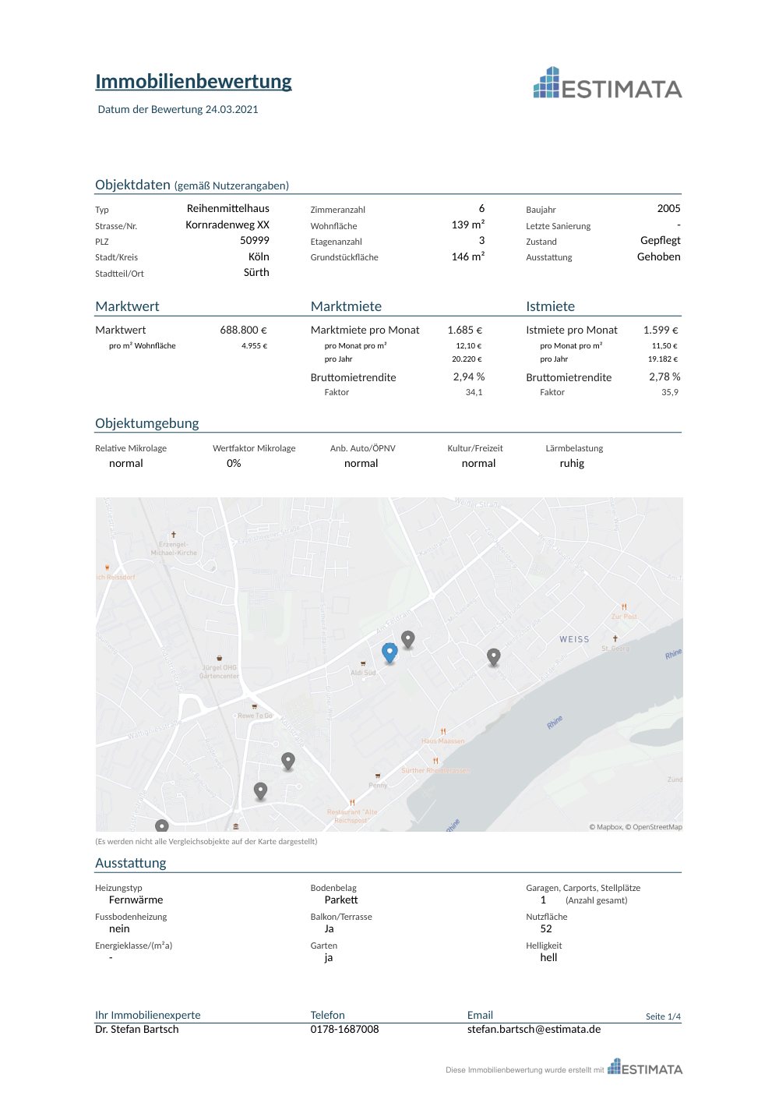Select the gray pin left of WEISS label
This screenshot has height=1103, width=779.
[x=493, y=658]
